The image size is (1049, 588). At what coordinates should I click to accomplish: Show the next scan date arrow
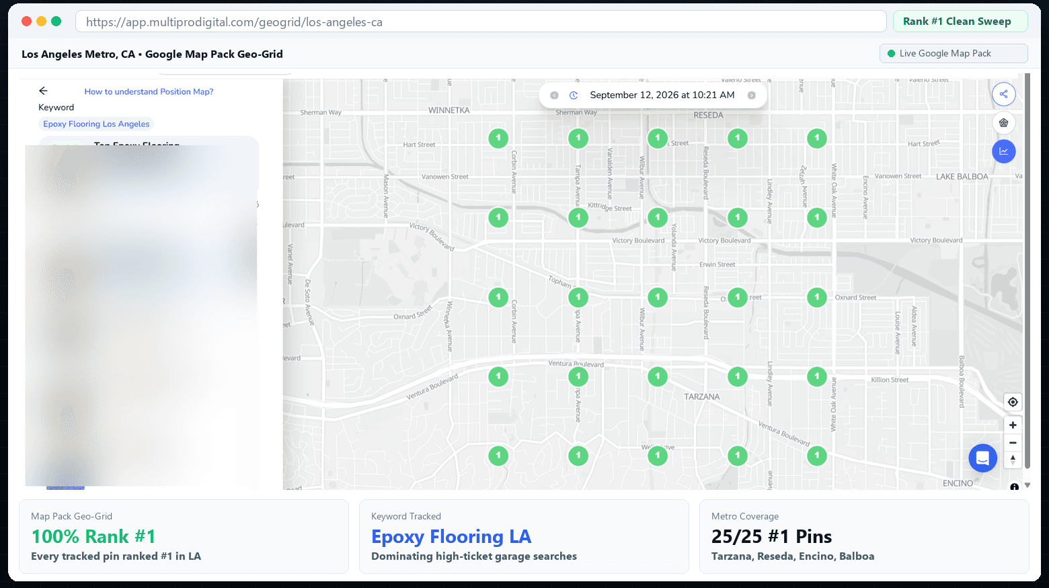[752, 95]
